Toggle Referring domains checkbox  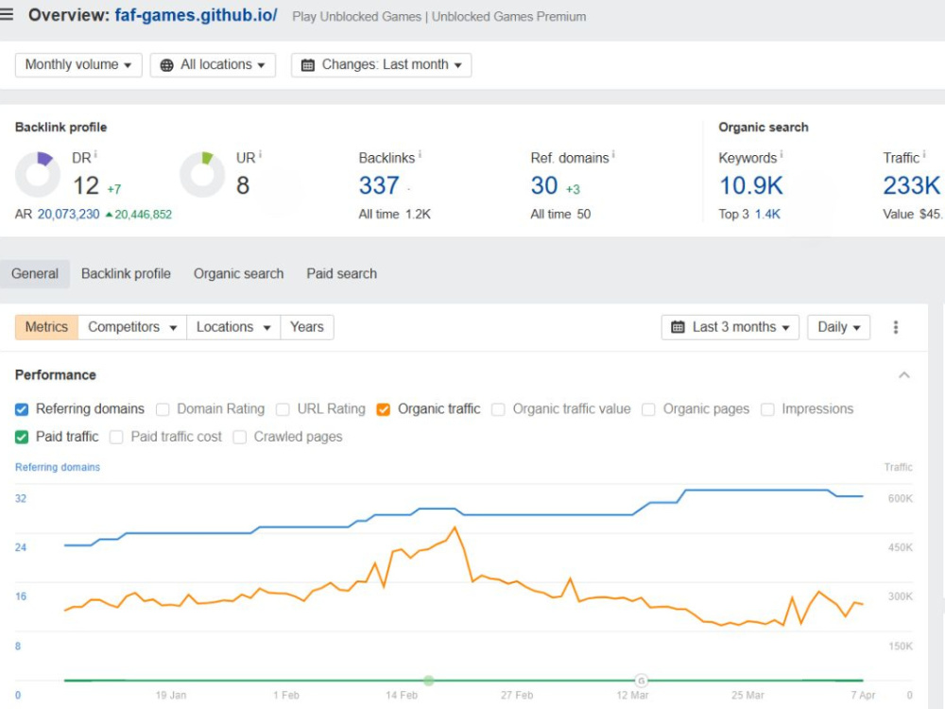[x=22, y=410]
